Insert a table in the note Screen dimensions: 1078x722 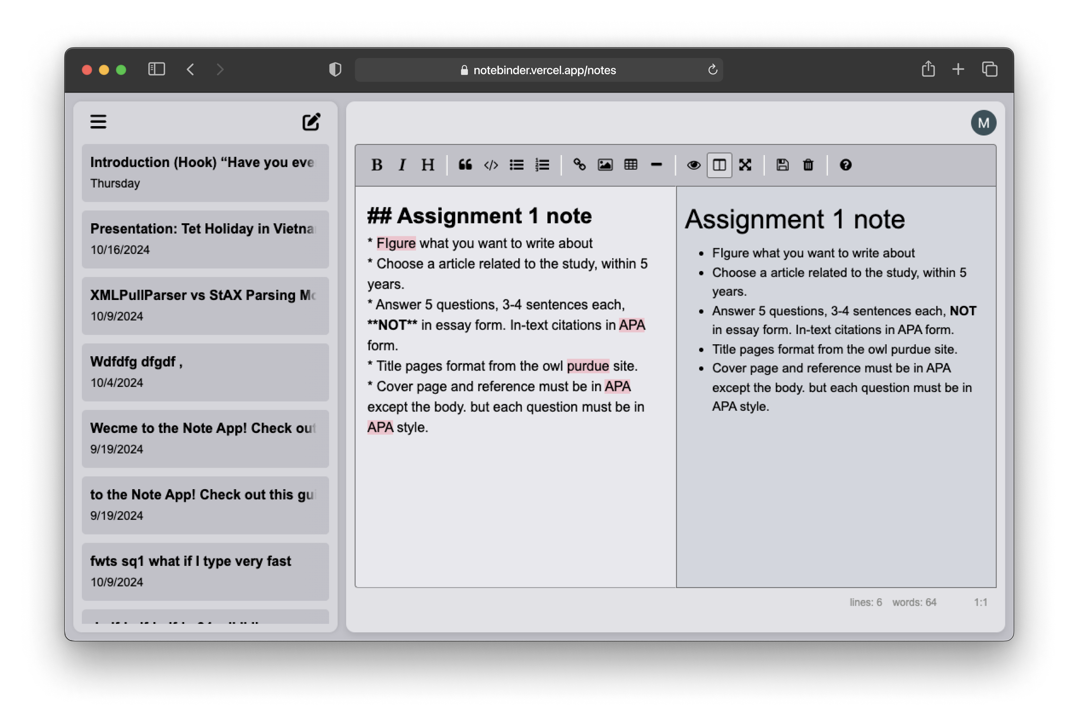point(631,165)
